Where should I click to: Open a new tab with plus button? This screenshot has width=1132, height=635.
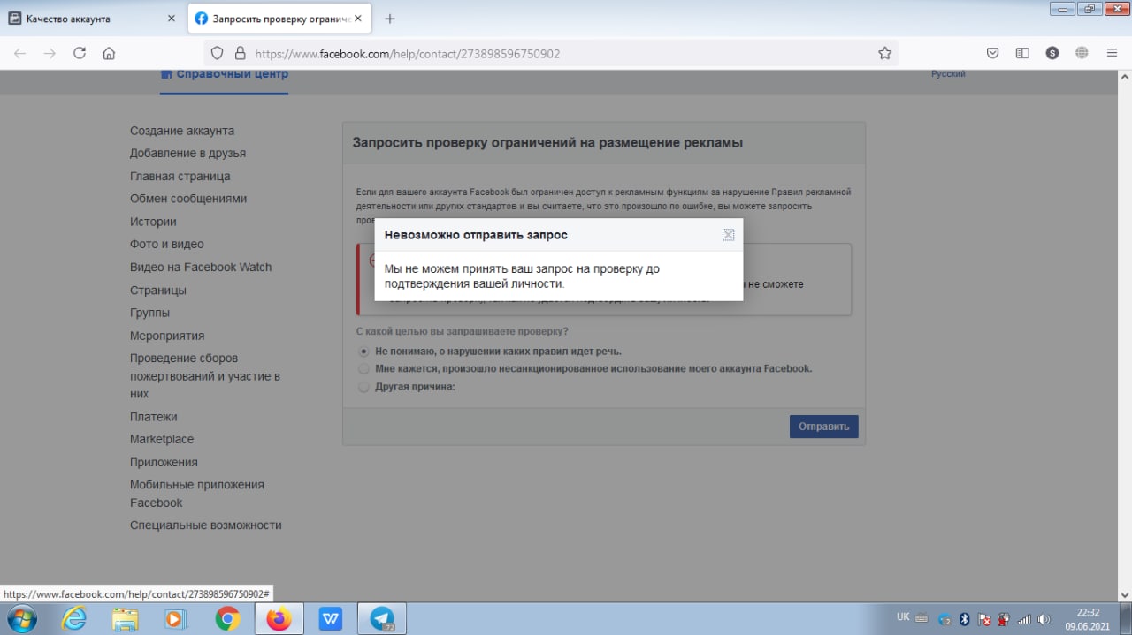(x=390, y=19)
